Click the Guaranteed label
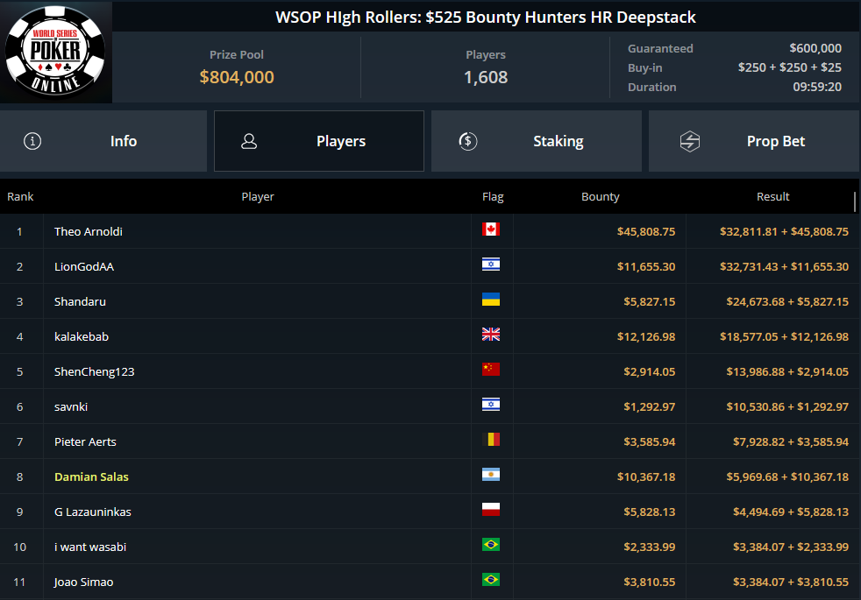The width and height of the screenshot is (861, 600). [x=660, y=48]
